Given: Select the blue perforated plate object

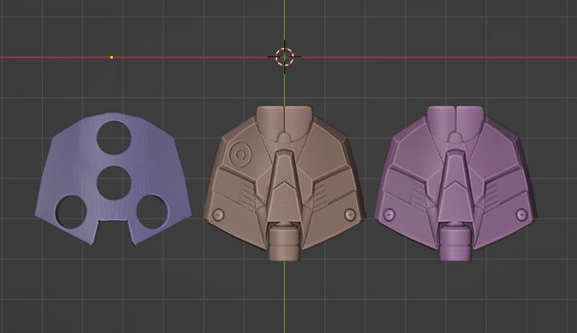Looking at the screenshot, I should 113,179.
